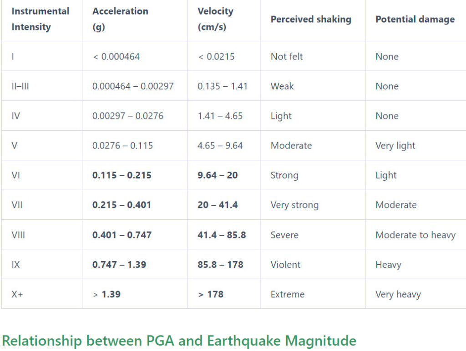Click the Not felt shaking cell

pos(287,57)
